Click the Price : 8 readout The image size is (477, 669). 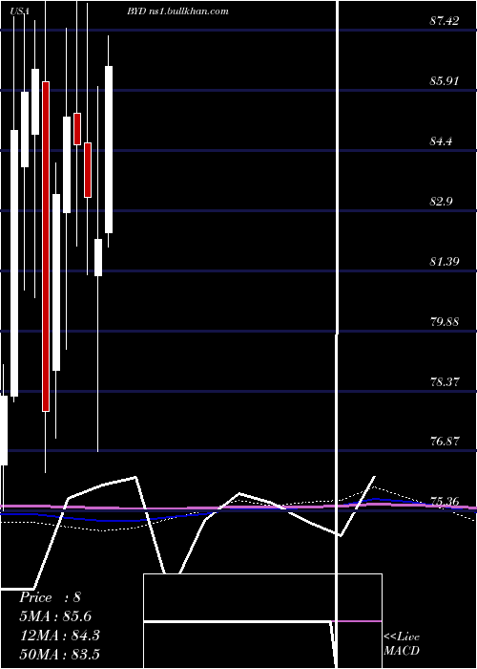coord(50,597)
